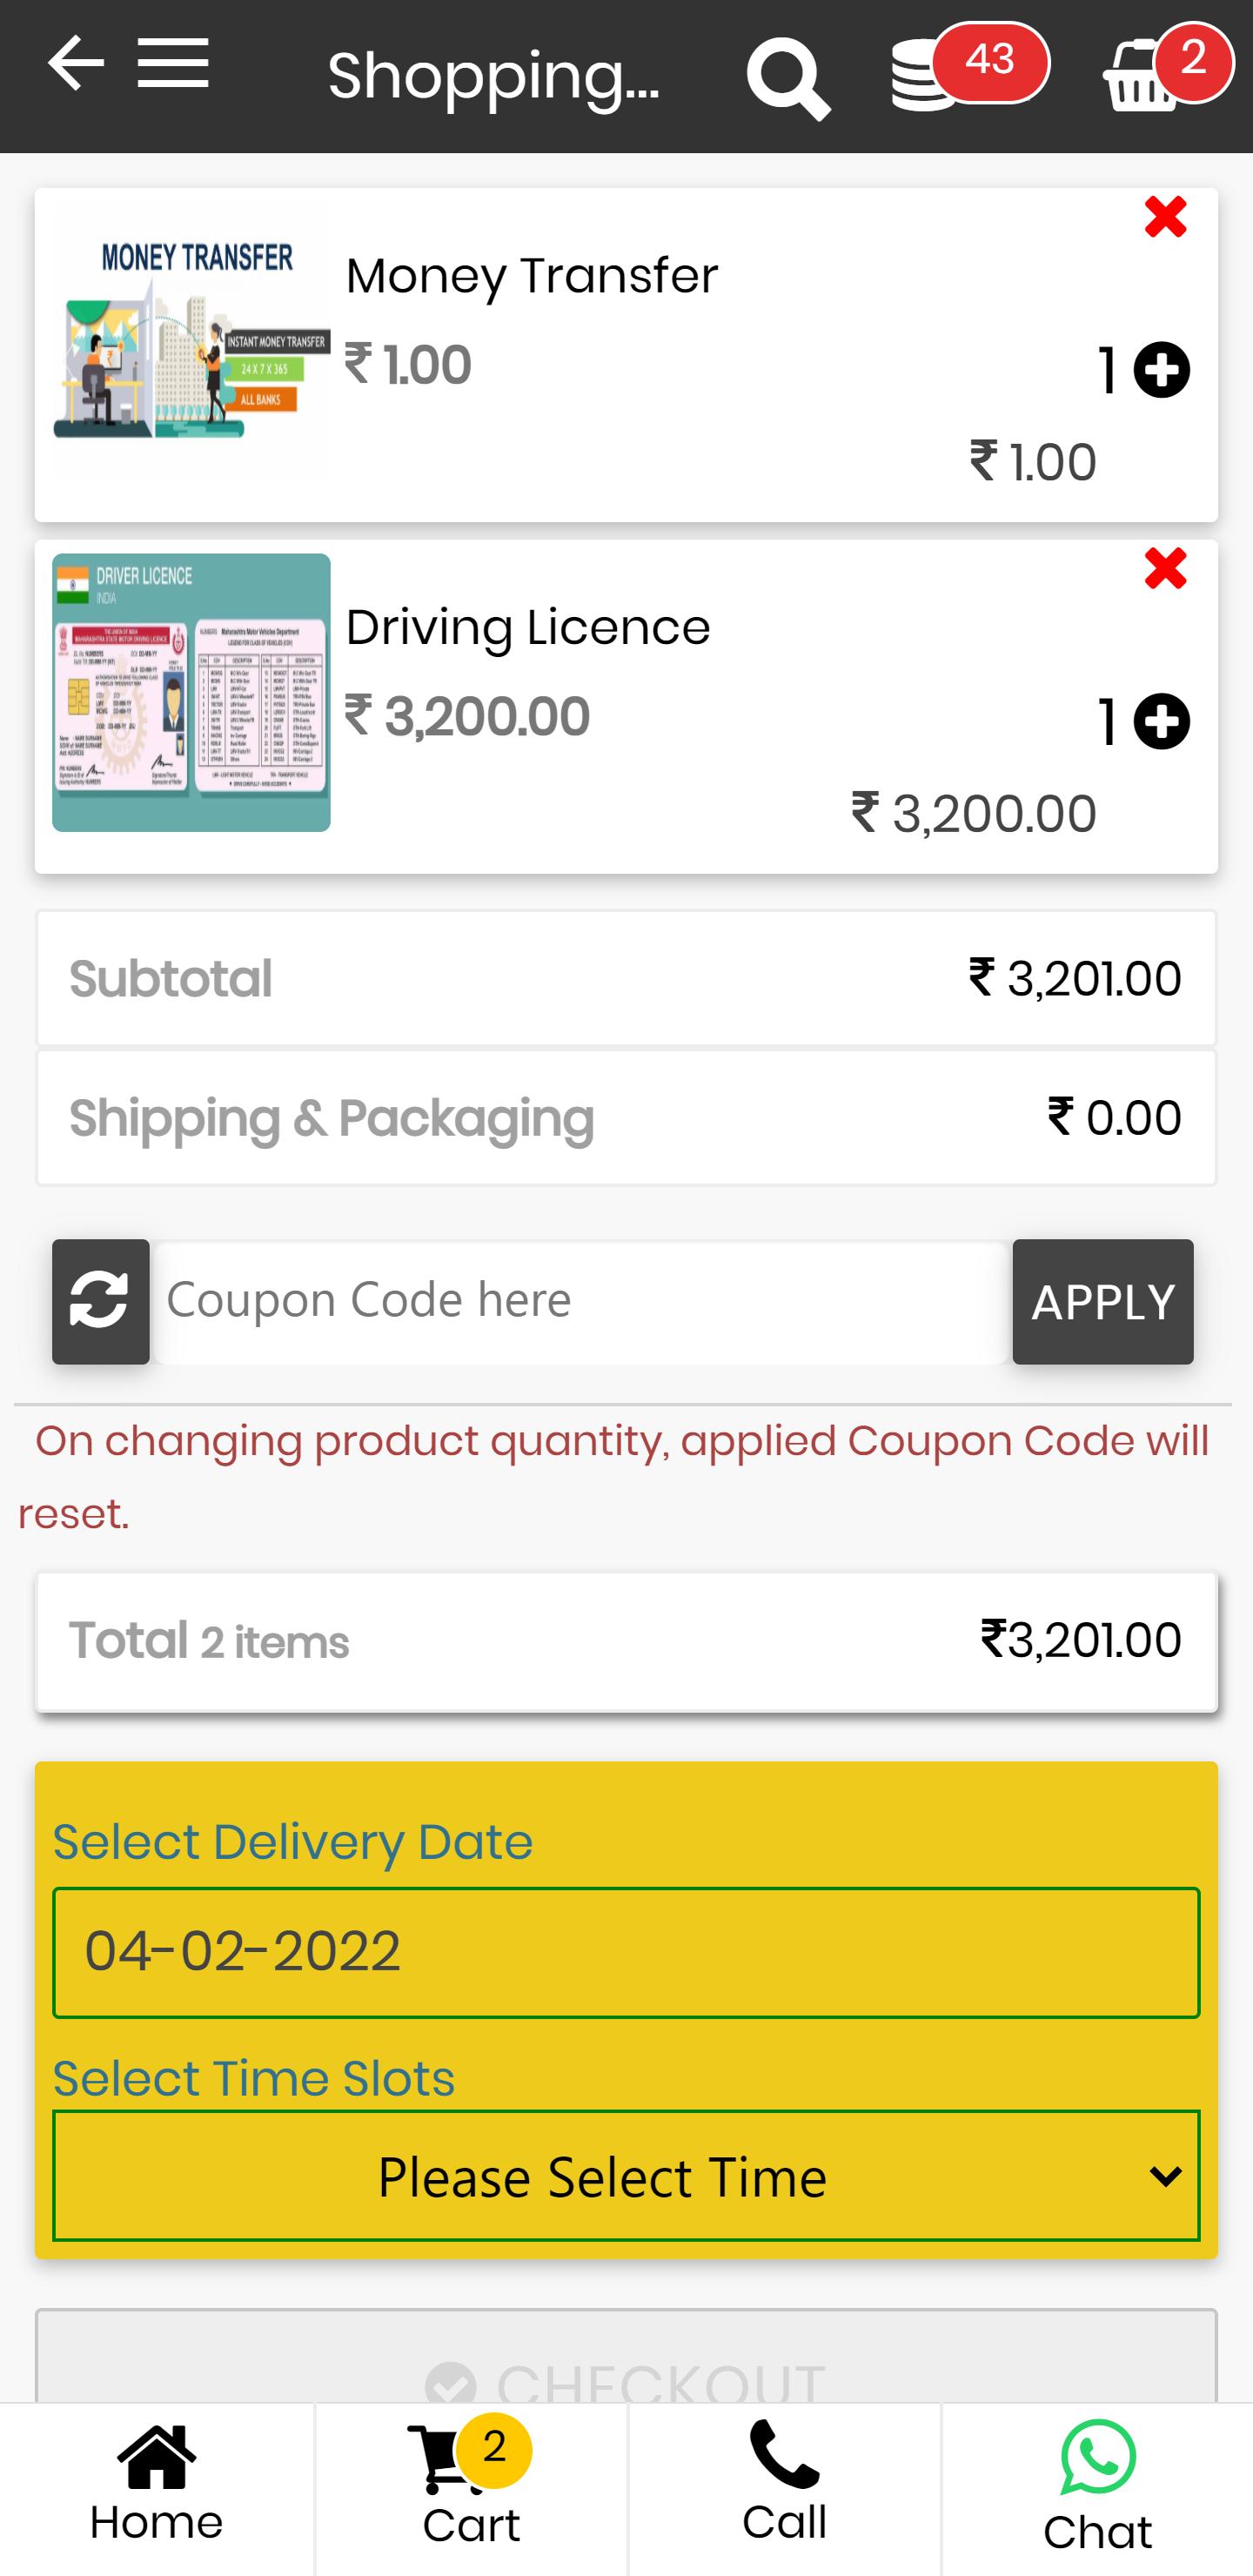Remove Driving Licence with the red cross

[1165, 569]
